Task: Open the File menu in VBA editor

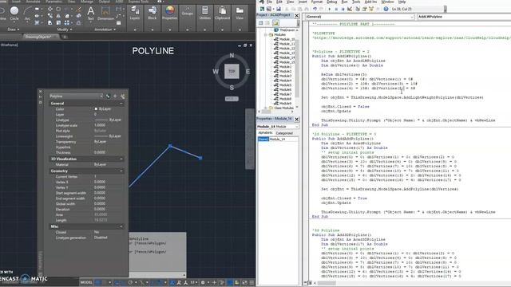Action: point(269,2)
